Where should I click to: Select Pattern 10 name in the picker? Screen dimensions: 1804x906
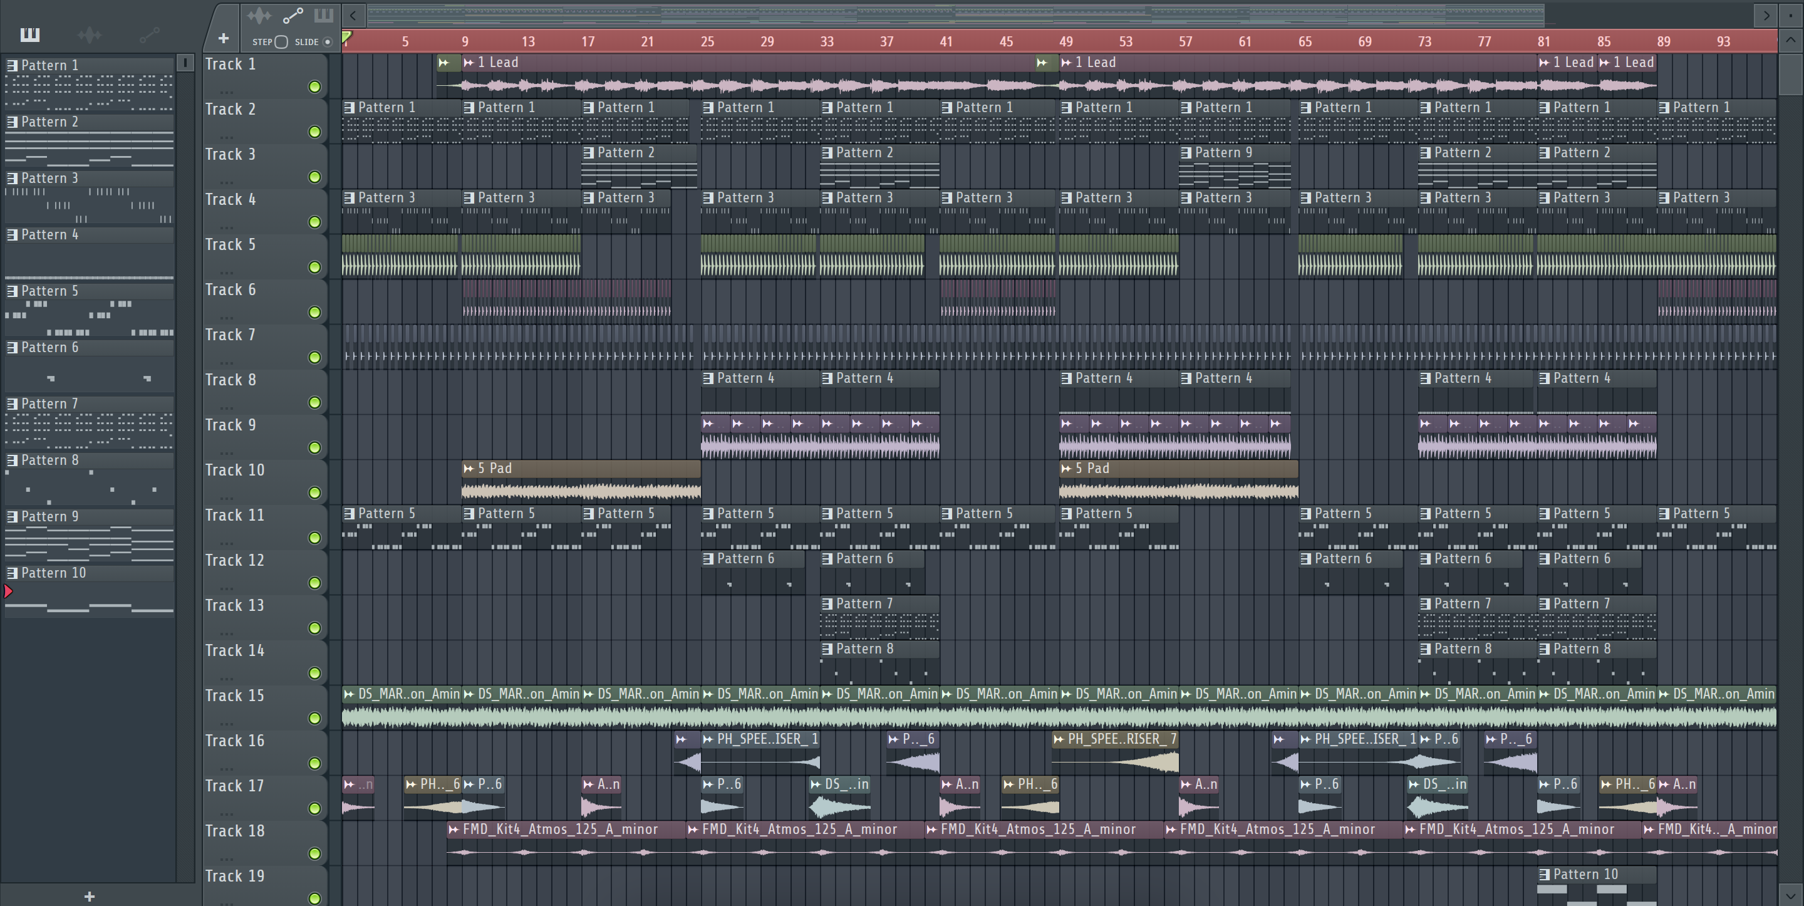(53, 573)
